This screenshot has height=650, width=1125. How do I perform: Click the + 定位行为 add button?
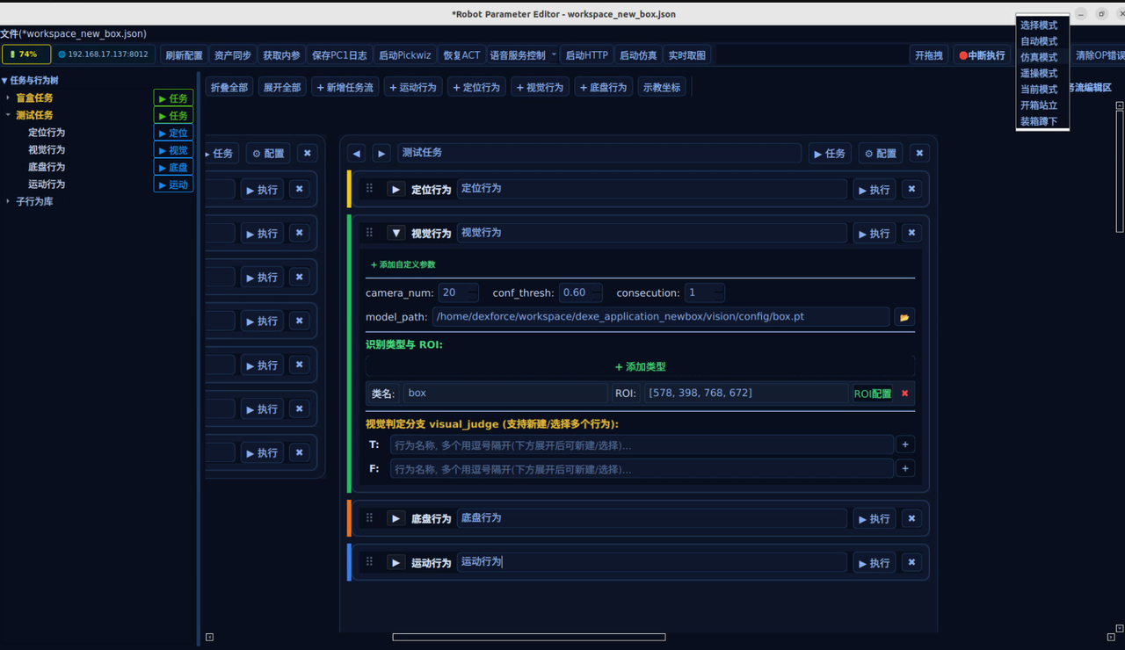476,88
